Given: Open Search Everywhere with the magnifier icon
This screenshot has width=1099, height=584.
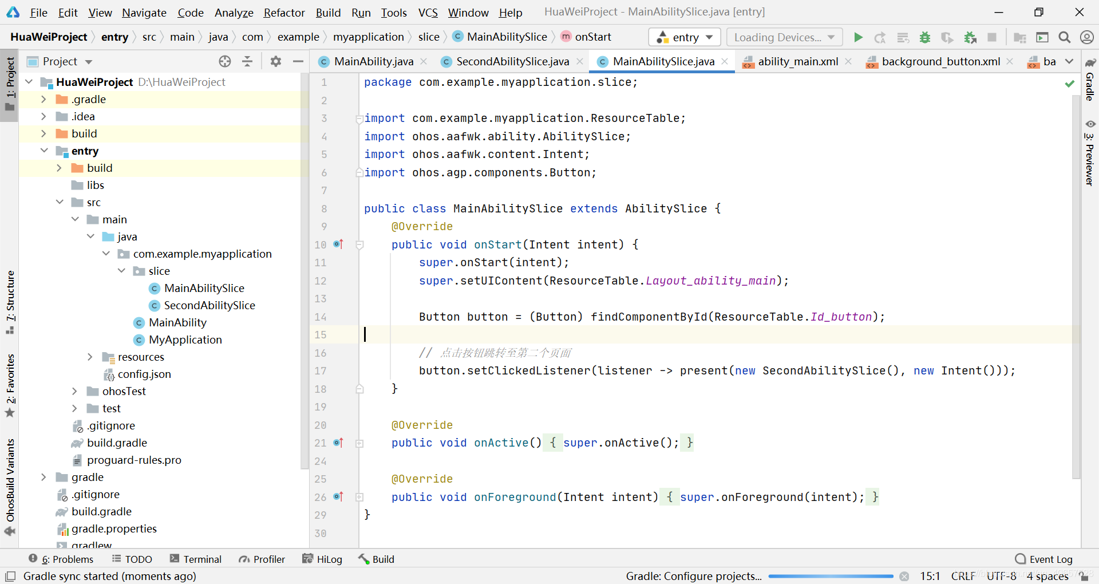Looking at the screenshot, I should click(x=1065, y=37).
